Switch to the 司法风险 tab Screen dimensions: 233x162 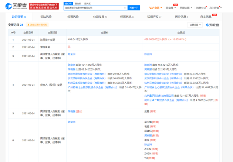[46, 17]
